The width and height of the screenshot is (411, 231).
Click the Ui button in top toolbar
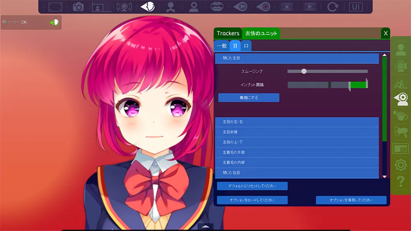tap(356, 7)
